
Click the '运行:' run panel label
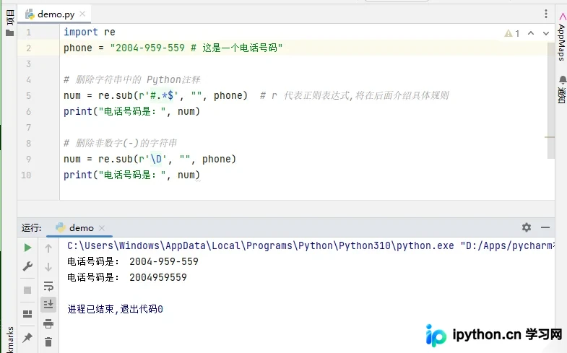click(x=31, y=227)
